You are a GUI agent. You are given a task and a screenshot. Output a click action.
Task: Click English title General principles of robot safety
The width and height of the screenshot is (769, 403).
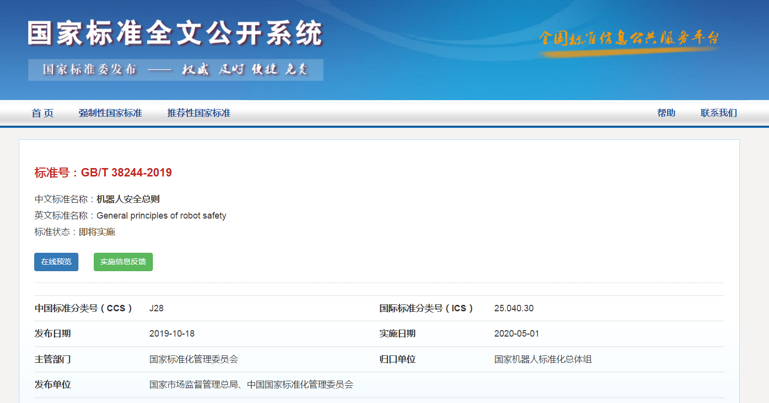point(161,216)
